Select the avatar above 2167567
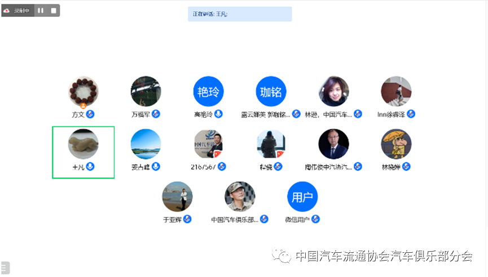 208,144
